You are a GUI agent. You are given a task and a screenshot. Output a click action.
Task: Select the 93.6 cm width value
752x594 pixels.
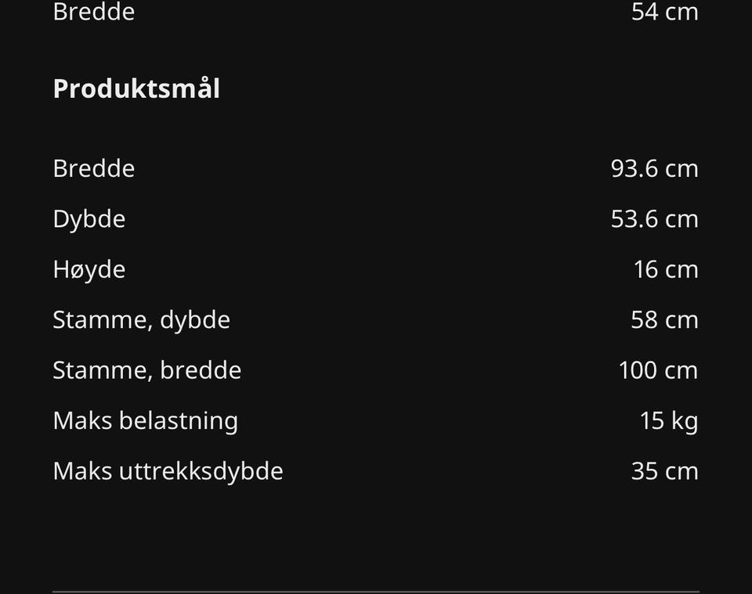[x=654, y=168]
